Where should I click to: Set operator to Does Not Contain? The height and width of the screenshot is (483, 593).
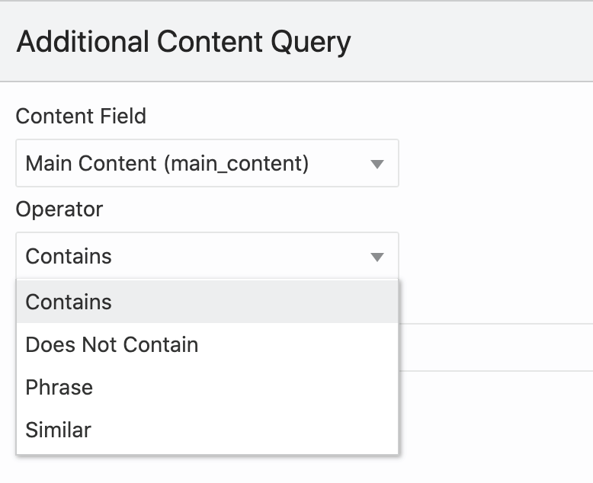coord(112,344)
